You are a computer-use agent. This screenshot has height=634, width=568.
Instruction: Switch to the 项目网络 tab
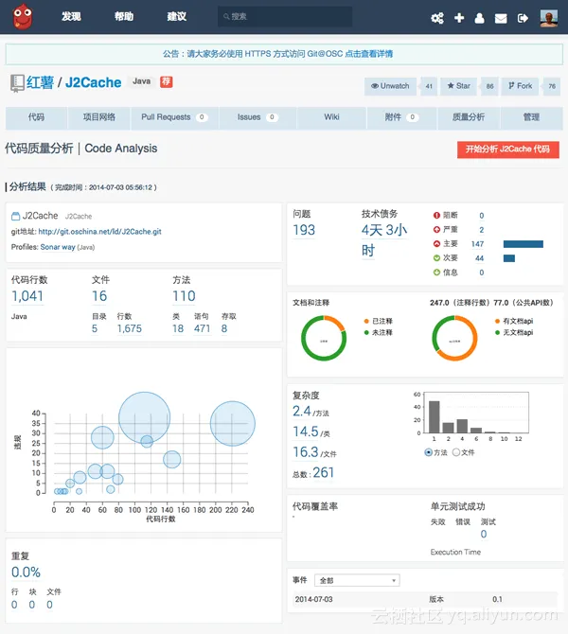tap(99, 117)
